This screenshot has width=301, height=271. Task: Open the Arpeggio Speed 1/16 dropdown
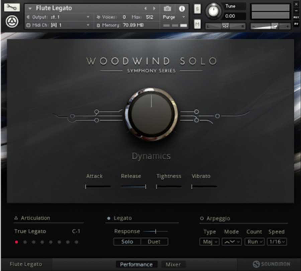coord(277,242)
